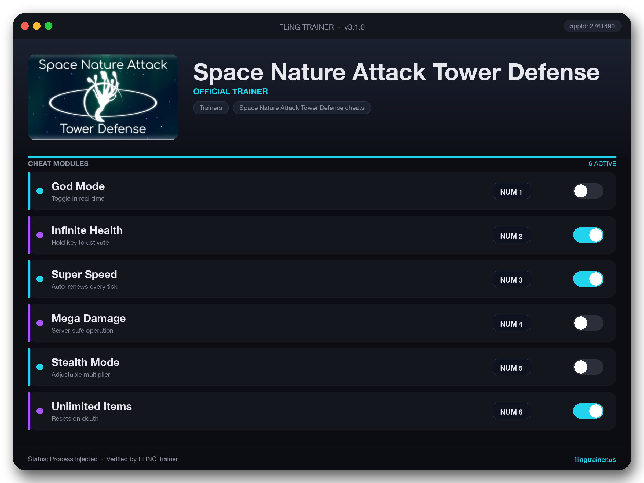Click the NUM 5 hotkey button
Image resolution: width=644 pixels, height=483 pixels.
click(x=511, y=367)
